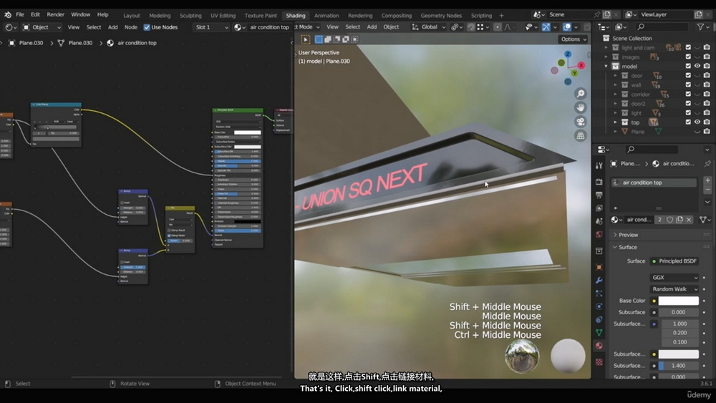This screenshot has height=403, width=716.
Task: Hide the 'model' collection with eye icon
Action: point(697,66)
